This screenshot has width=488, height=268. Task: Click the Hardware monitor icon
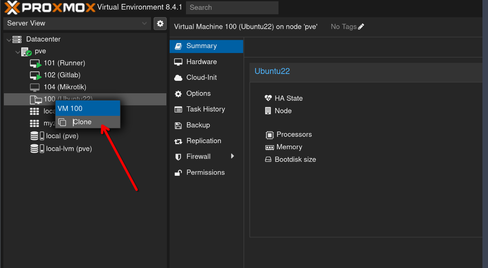(x=178, y=62)
